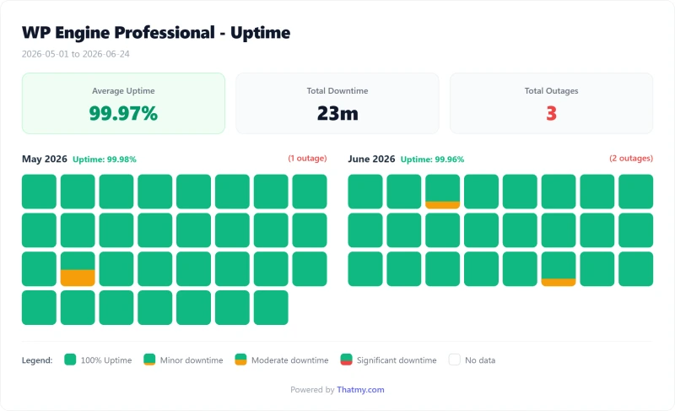Image resolution: width=675 pixels, height=411 pixels.
Task: Click the date range 2026-05-01 to 2026-06-24
Action: [75, 54]
